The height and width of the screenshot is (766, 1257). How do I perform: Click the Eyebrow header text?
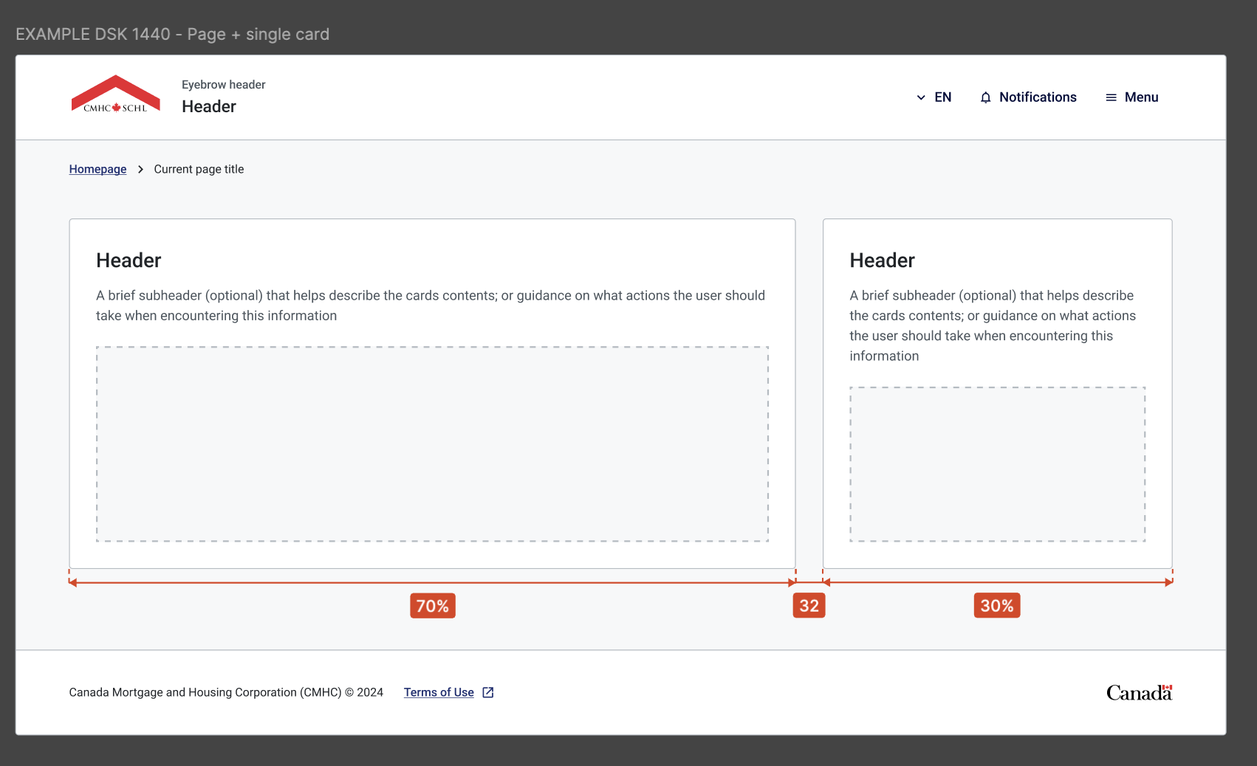[224, 85]
